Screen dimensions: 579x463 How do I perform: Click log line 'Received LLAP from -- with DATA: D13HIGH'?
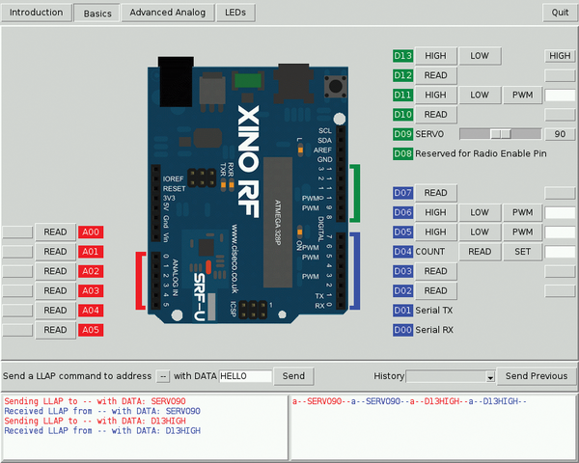(102, 431)
